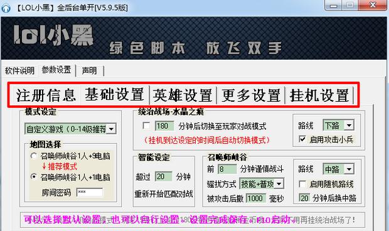Click the 重新开始匹配对战 text
Image resolution: width=389 pixels, height=231 pixels.
pos(164,194)
